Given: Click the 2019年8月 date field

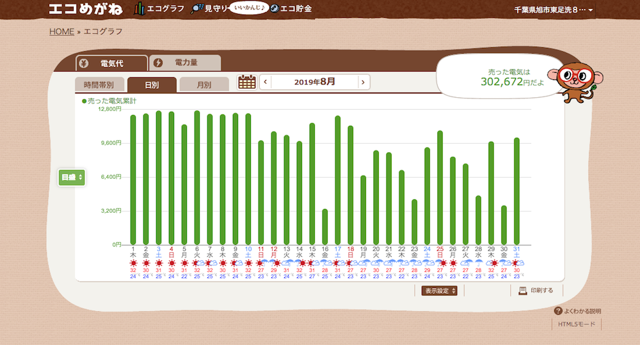Looking at the screenshot, I should [315, 82].
